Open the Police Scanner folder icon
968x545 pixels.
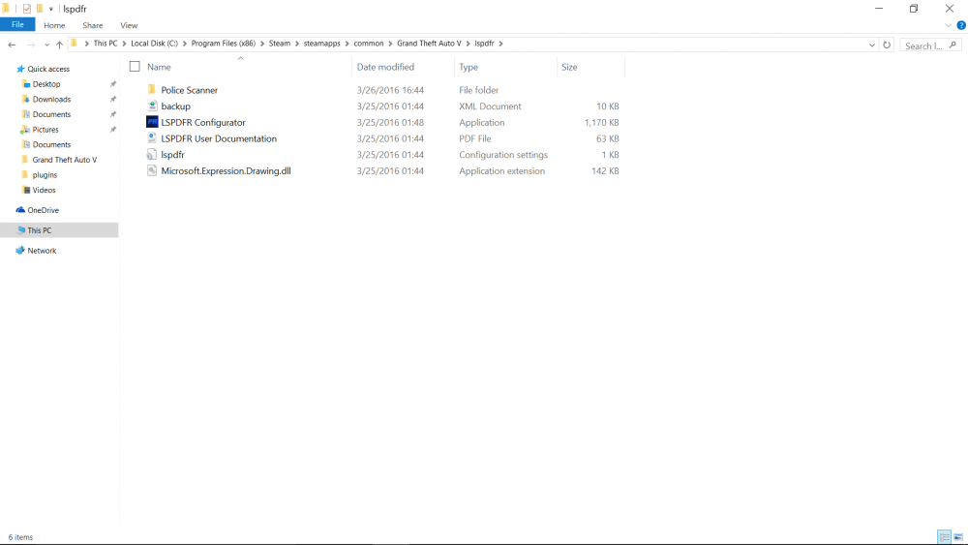152,89
